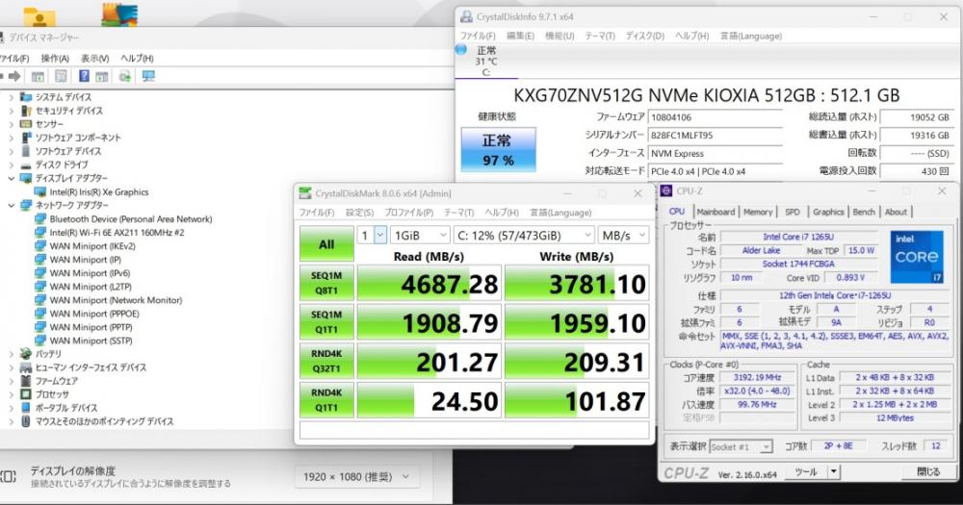Click the センサー category icon
The width and height of the screenshot is (963, 505).
[26, 124]
